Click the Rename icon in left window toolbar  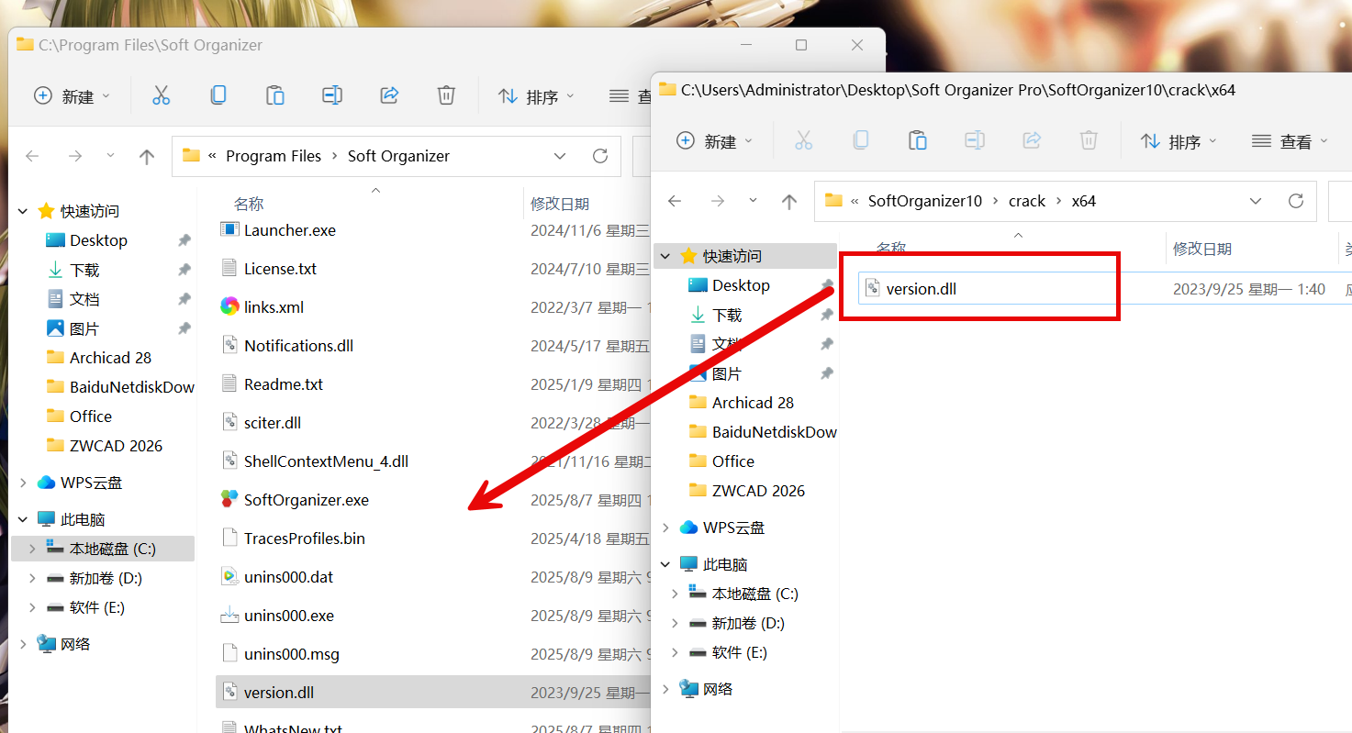(x=332, y=95)
